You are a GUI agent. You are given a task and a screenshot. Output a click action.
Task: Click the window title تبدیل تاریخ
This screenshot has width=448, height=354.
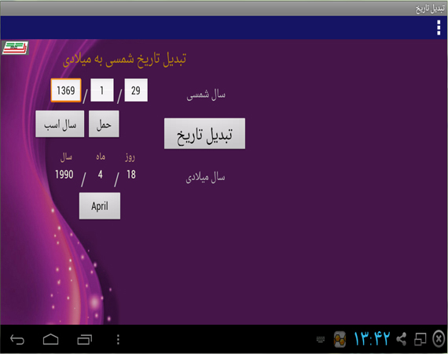[430, 9]
